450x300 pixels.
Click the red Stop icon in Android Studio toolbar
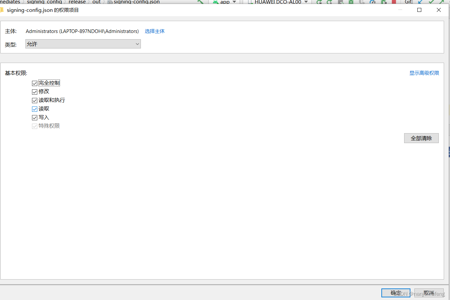394,2
